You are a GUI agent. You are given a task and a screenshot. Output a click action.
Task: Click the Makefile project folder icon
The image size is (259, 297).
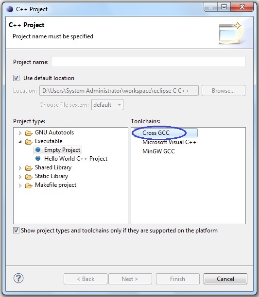click(29, 185)
